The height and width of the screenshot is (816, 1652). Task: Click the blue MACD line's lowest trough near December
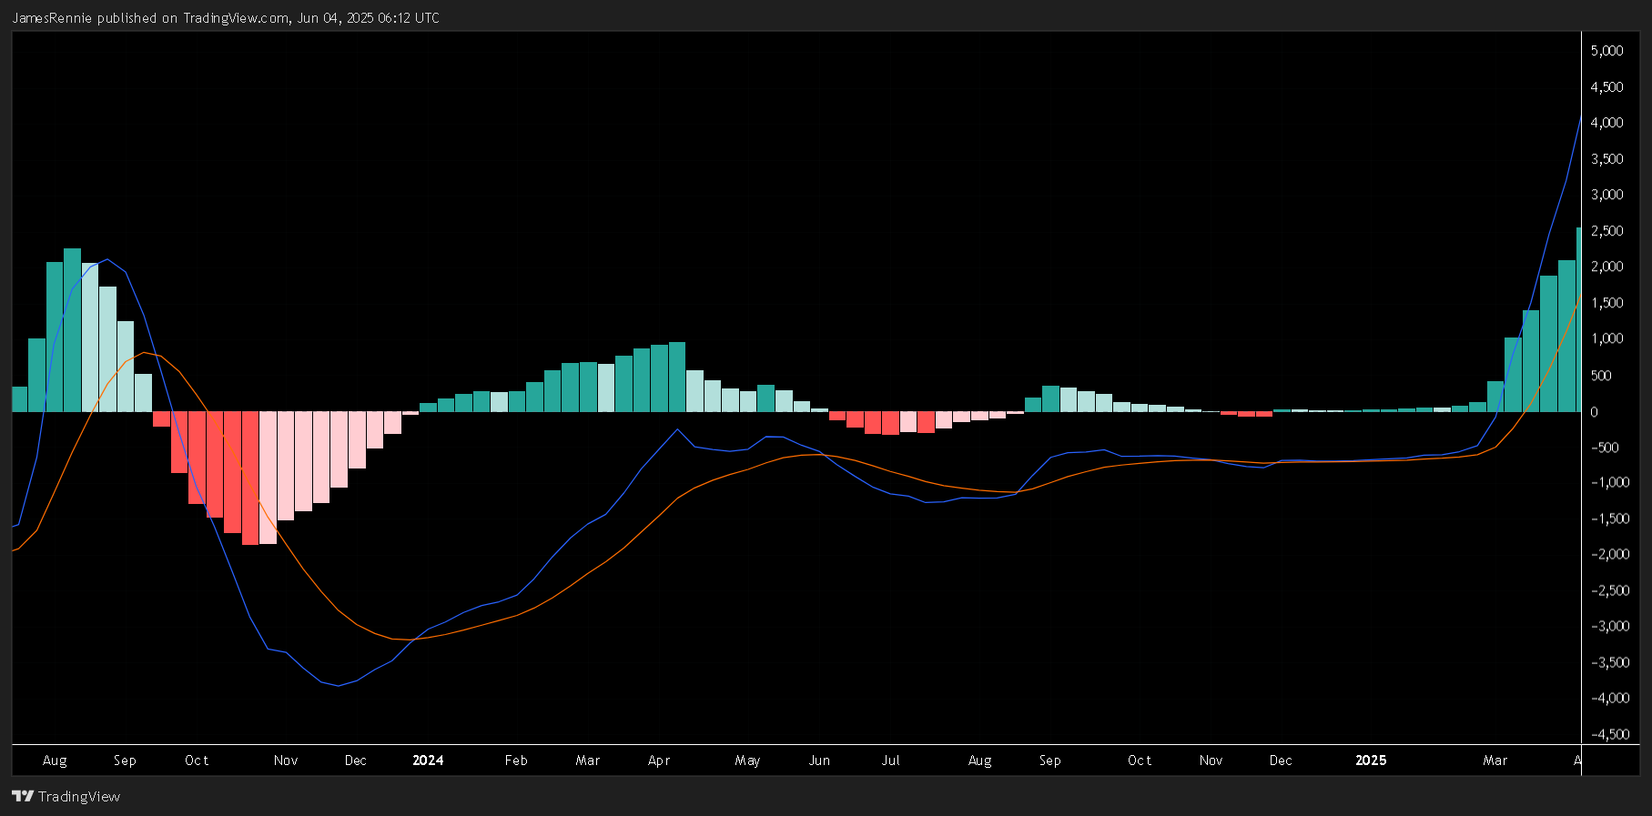pos(339,686)
